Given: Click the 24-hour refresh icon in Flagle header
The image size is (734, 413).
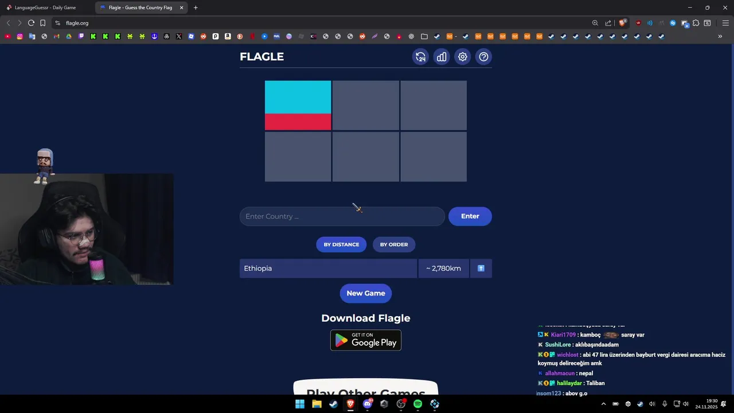Looking at the screenshot, I should tap(420, 57).
